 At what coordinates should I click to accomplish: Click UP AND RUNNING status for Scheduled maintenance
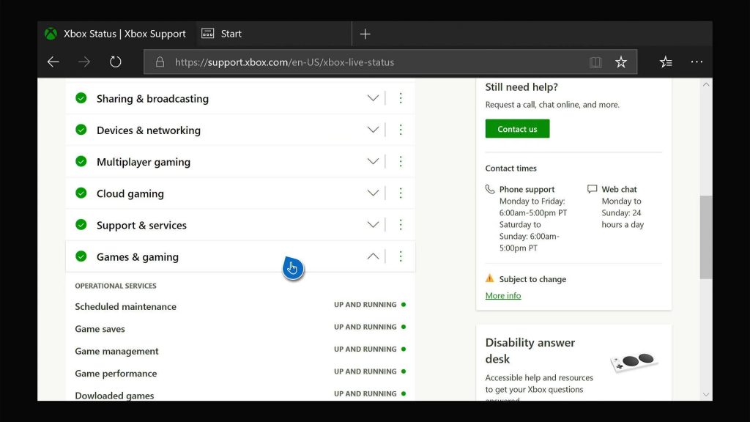point(370,304)
